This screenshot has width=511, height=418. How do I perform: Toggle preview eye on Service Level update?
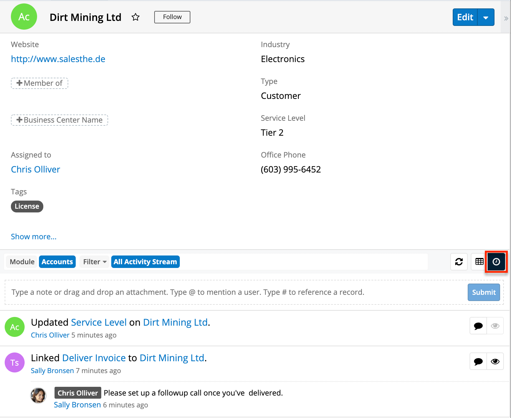point(495,326)
